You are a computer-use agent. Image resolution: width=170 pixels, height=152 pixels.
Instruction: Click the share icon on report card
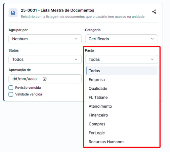point(154,12)
